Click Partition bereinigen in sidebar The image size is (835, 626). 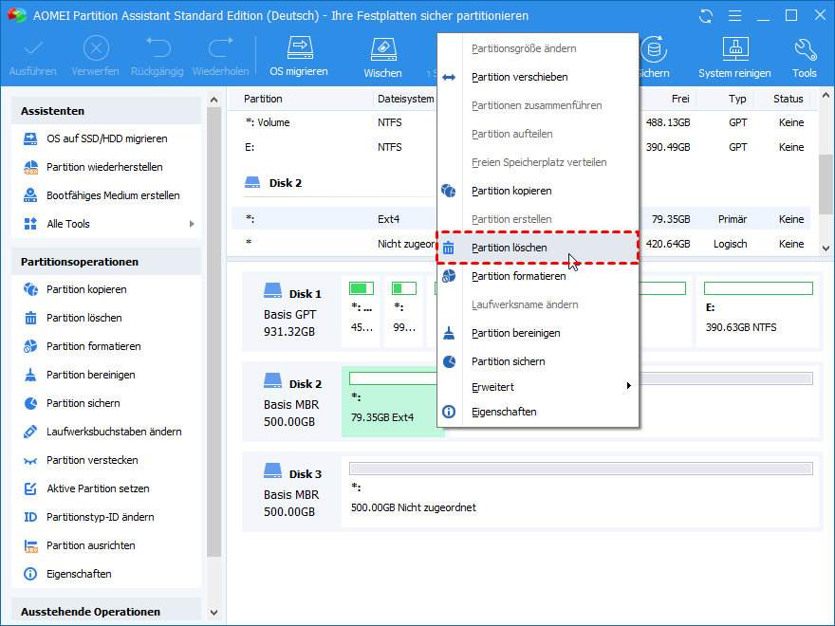106,375
